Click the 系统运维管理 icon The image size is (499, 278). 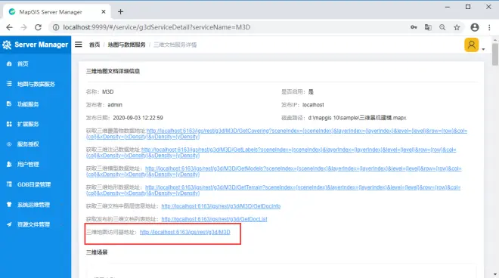point(9,205)
